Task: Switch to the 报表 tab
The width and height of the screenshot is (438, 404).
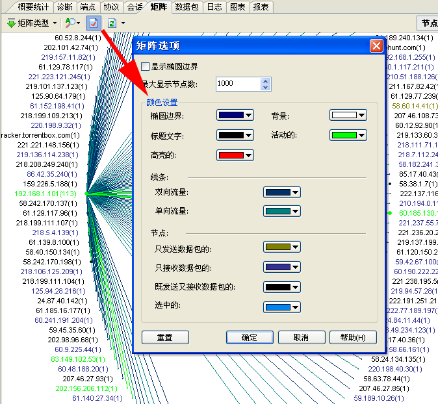Action: pyautogui.click(x=261, y=7)
